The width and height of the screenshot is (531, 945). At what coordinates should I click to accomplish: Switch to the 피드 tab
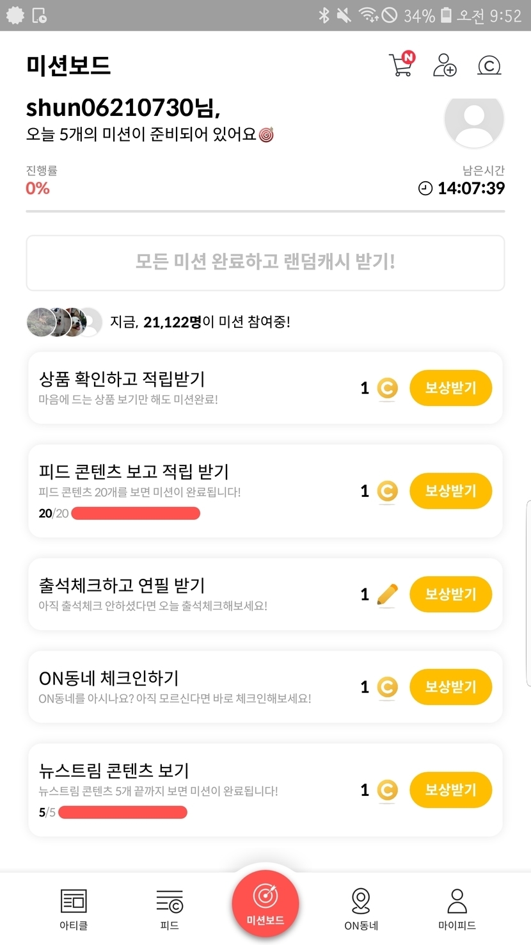coord(170,909)
